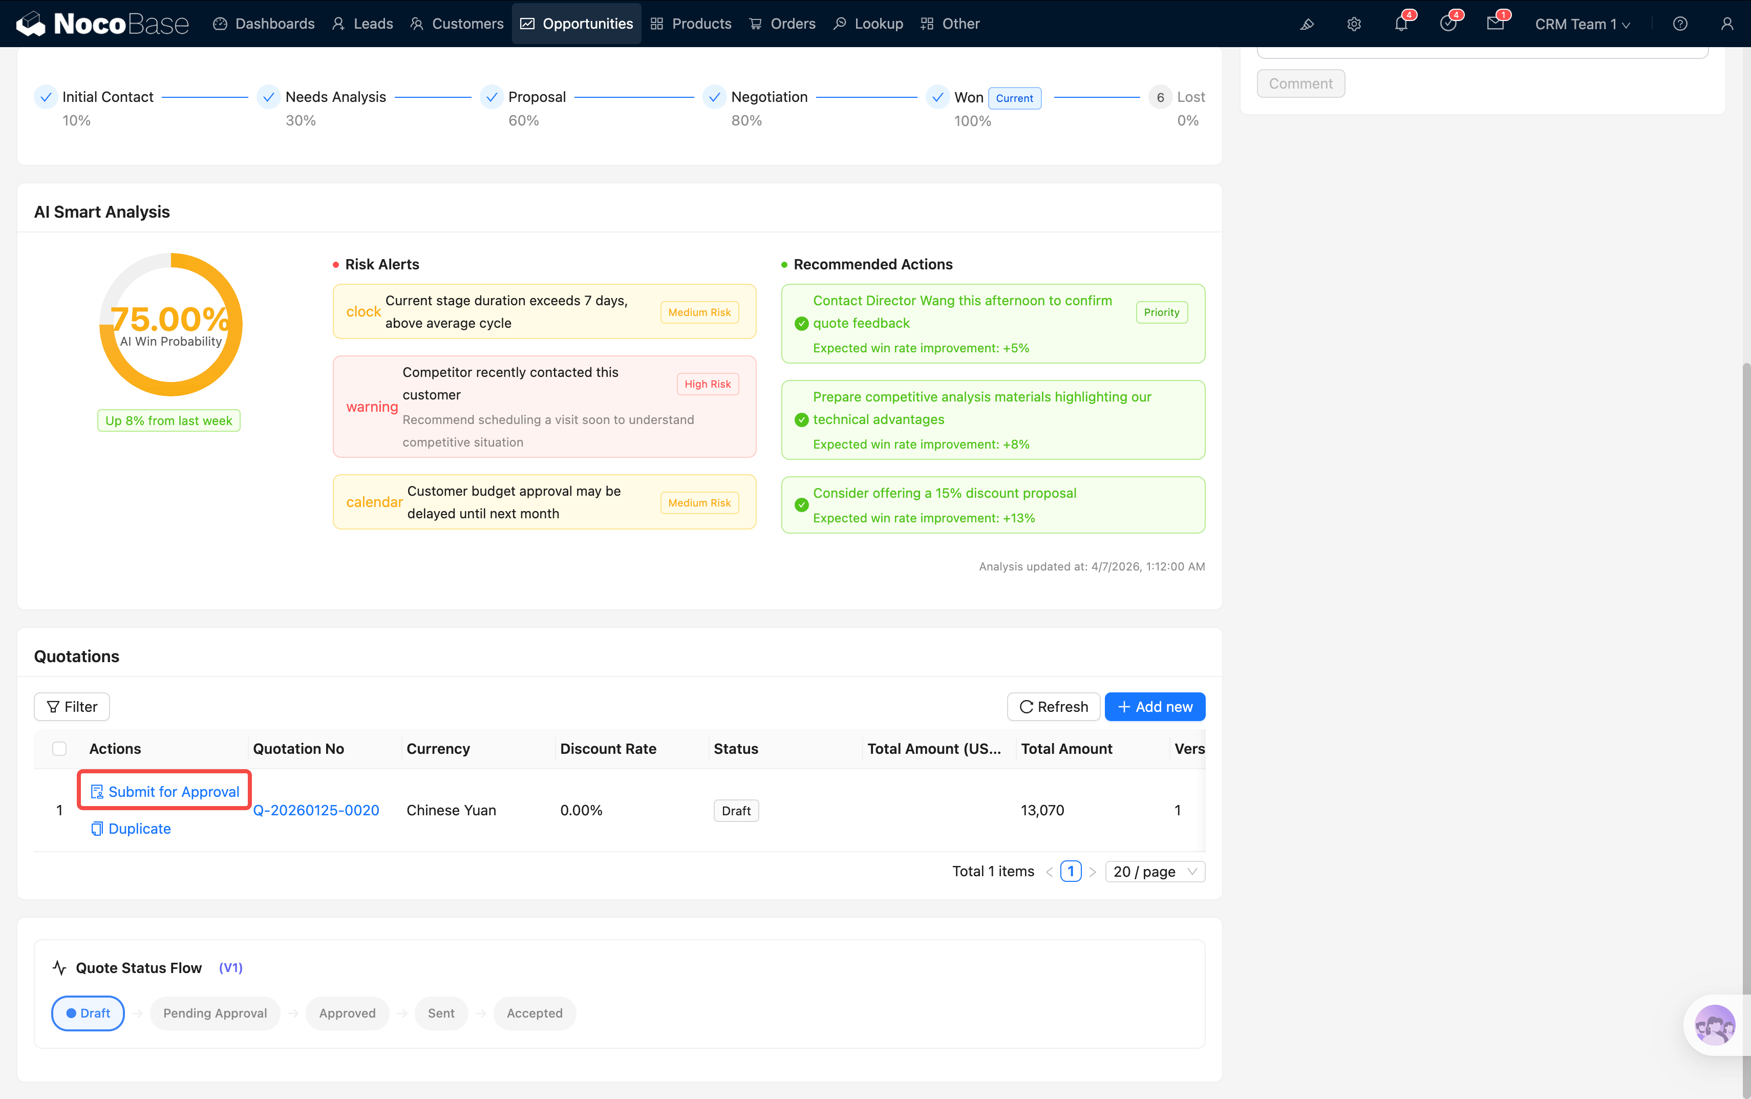1751x1099 pixels.
Task: Click the Draft status flow pill
Action: coord(88,1013)
